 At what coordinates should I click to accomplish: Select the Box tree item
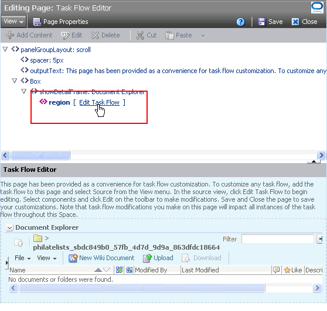(35, 81)
